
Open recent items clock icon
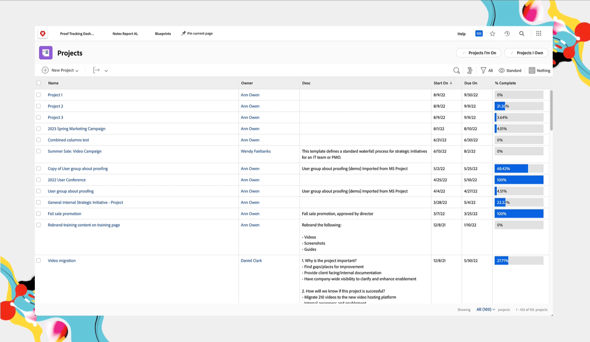[x=507, y=33]
